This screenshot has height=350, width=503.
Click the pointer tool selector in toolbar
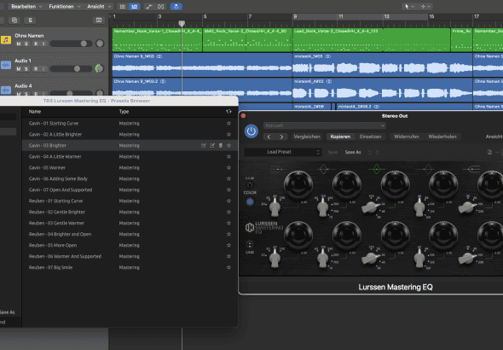pos(409,7)
